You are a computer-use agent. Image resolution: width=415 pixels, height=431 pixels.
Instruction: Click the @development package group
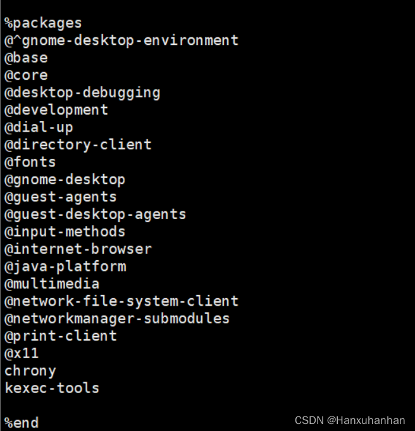tap(56, 110)
